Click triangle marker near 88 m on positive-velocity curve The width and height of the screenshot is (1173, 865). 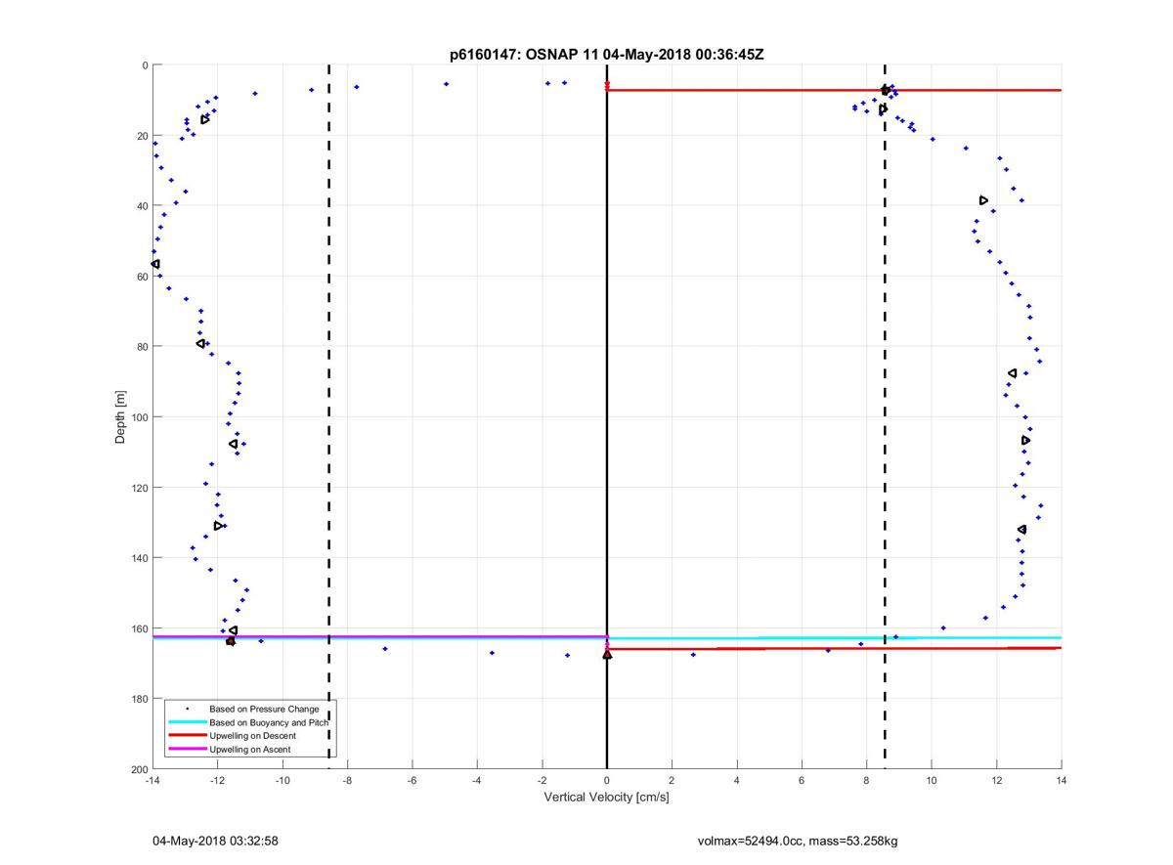(1013, 373)
